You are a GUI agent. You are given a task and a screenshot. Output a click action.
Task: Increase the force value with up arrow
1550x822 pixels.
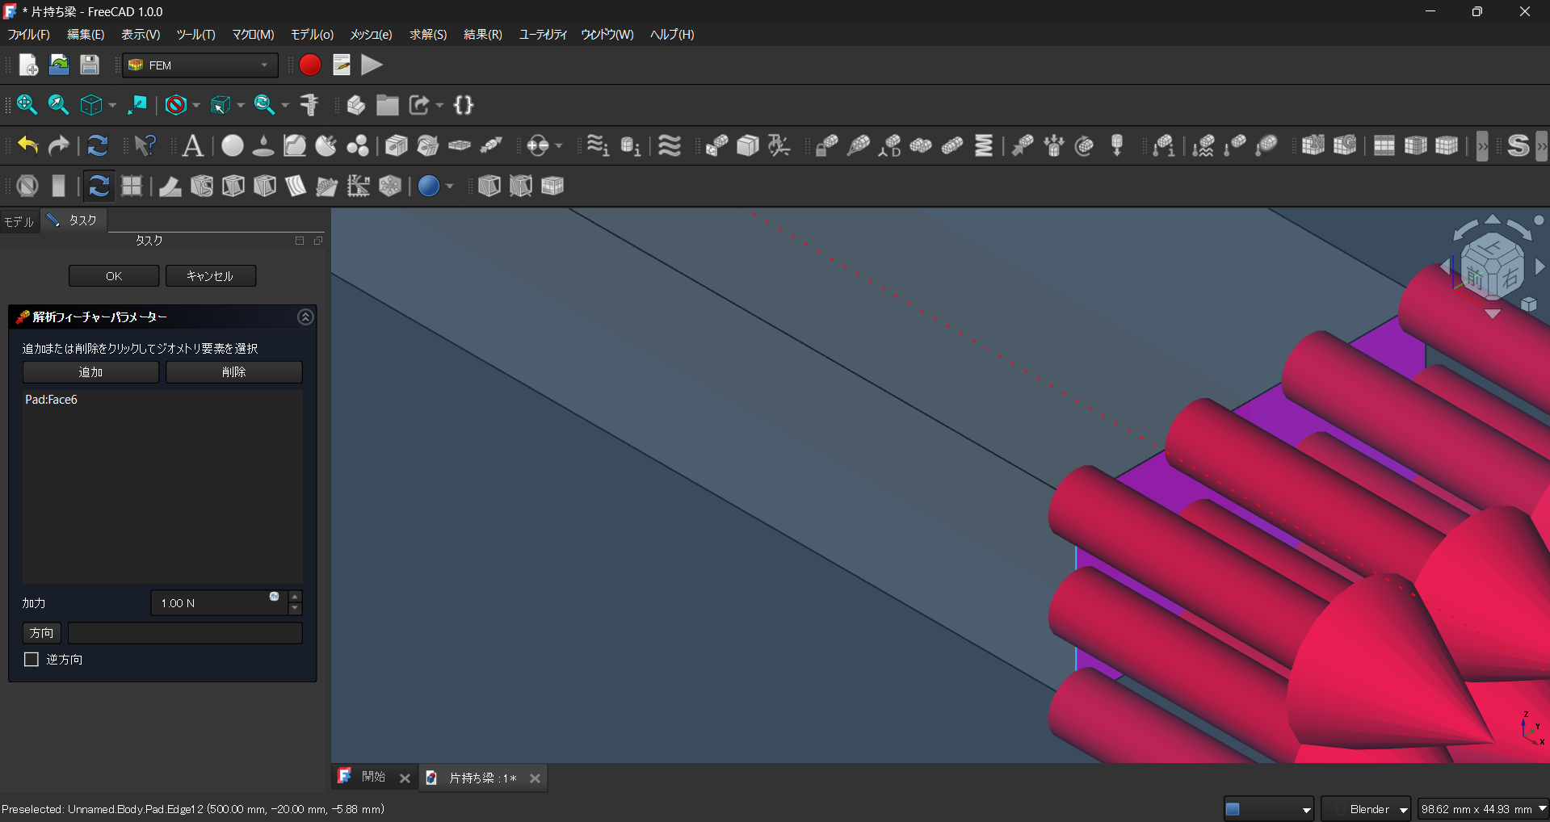pyautogui.click(x=295, y=597)
